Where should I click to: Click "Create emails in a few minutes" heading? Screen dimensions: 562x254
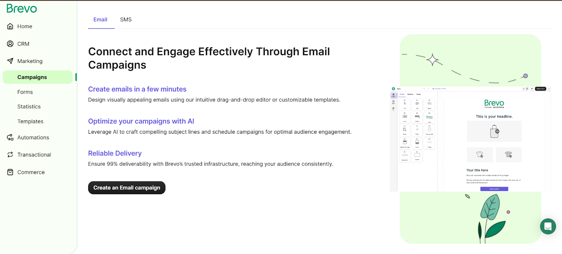point(137,89)
